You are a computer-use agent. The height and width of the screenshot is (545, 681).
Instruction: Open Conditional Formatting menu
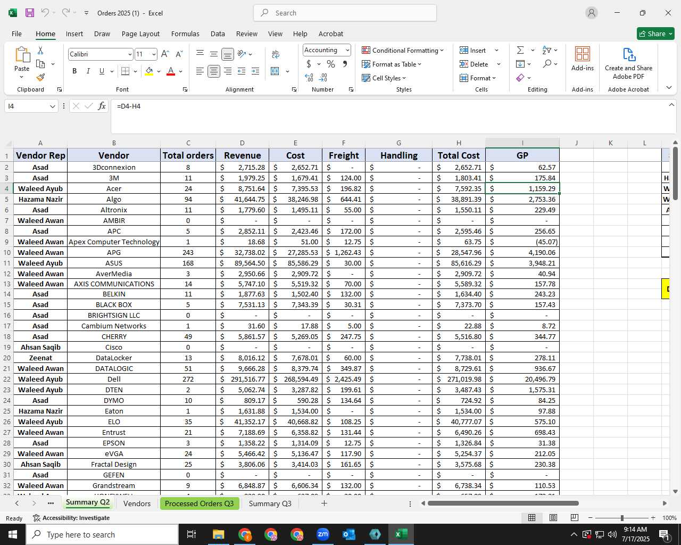(403, 50)
